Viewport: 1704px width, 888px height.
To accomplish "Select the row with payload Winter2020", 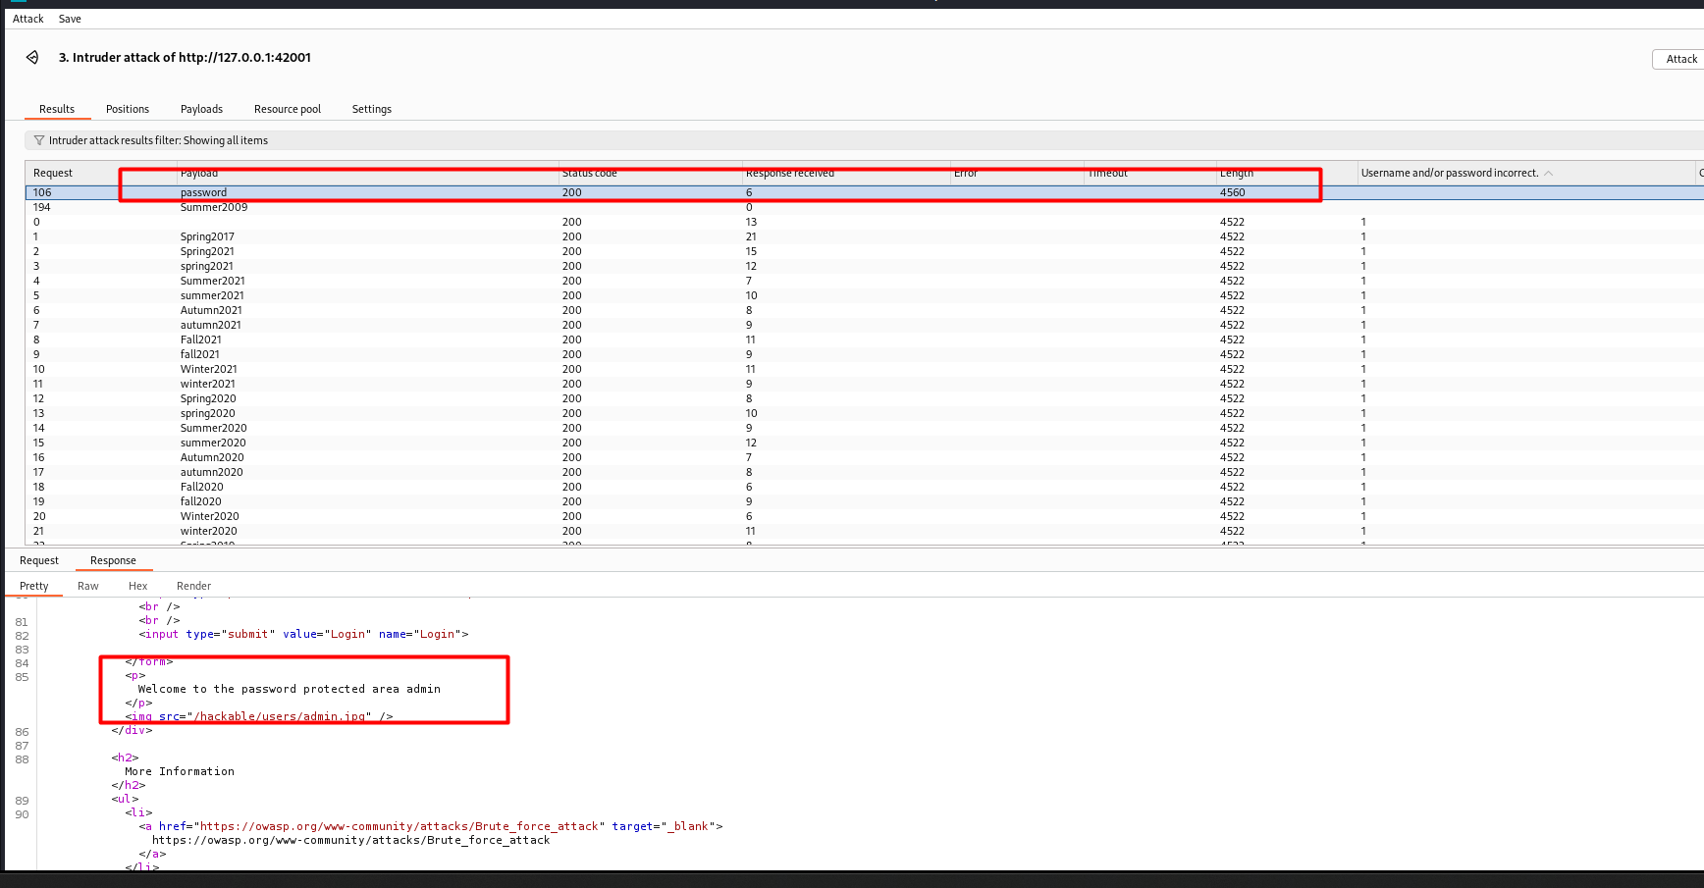I will (x=209, y=516).
